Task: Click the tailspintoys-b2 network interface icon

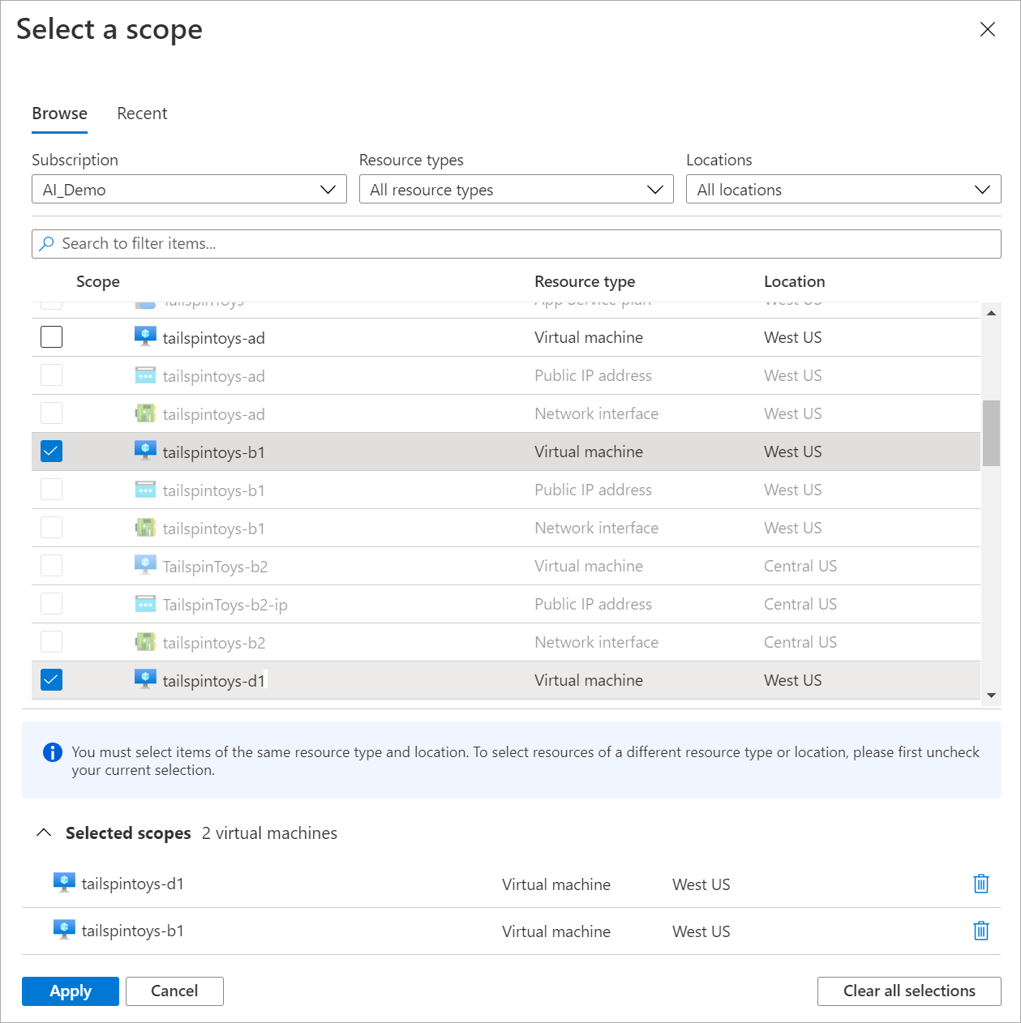Action: 145,642
